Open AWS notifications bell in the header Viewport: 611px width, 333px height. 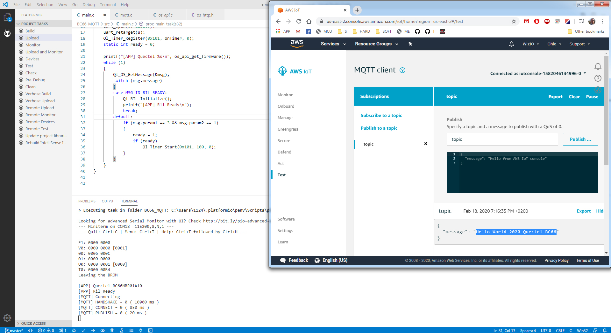(512, 44)
